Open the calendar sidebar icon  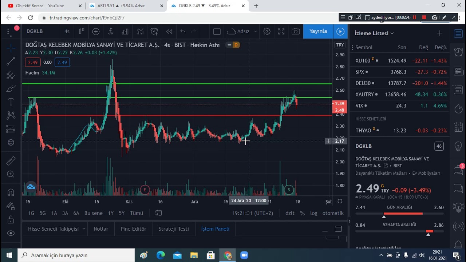coord(458,127)
